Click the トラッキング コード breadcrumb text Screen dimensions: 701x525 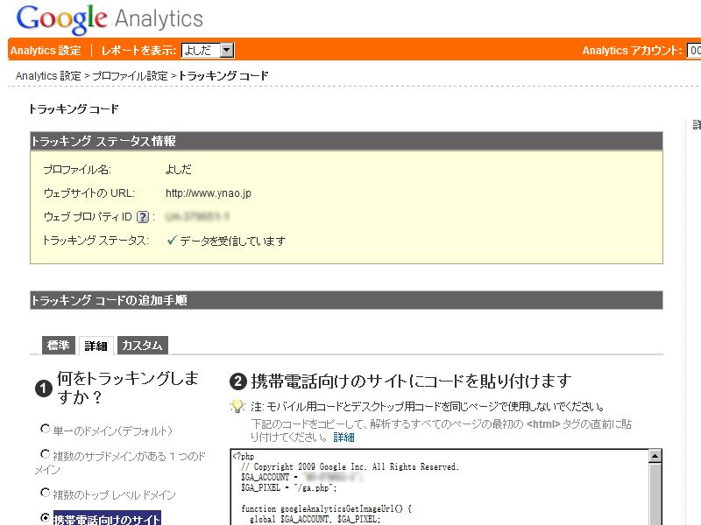click(x=223, y=76)
